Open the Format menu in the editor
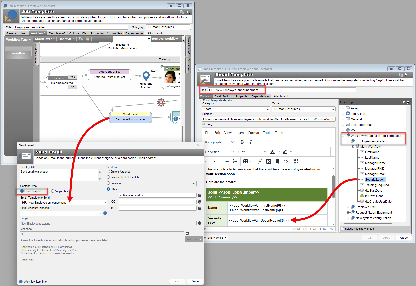The height and width of the screenshot is (286, 416). (254, 133)
